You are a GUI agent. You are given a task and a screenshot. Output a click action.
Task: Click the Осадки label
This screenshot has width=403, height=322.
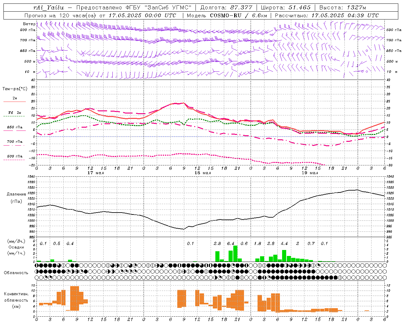click(x=16, y=247)
